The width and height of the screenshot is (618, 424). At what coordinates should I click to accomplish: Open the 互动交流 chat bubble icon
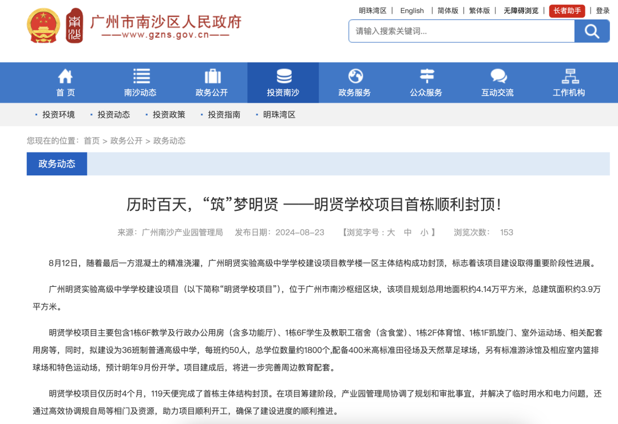498,76
